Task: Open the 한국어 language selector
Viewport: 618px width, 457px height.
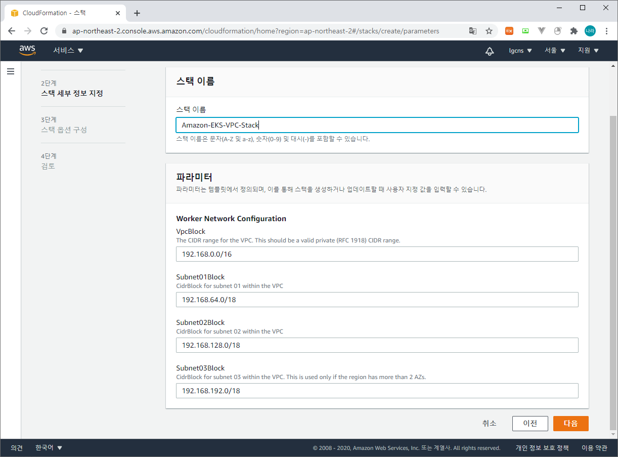Action: point(49,448)
